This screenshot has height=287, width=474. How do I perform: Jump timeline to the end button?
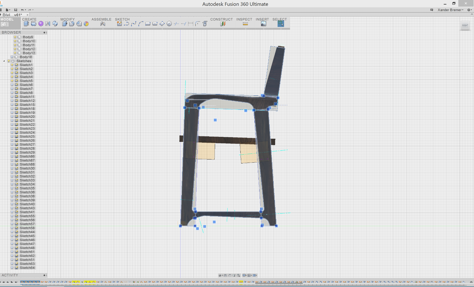click(x=16, y=282)
